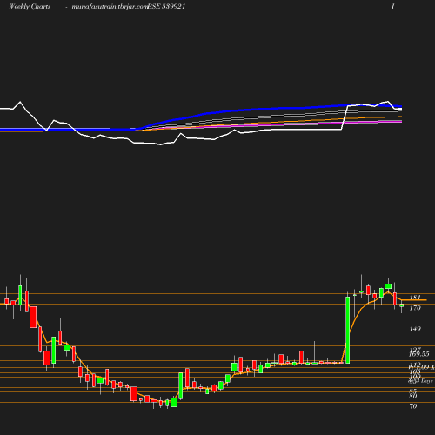Screen dimensions: 435x435
Task: Click the tall green breakout candle
Action: [x=347, y=330]
